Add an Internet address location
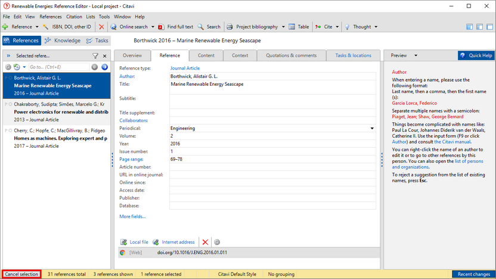 click(173, 242)
